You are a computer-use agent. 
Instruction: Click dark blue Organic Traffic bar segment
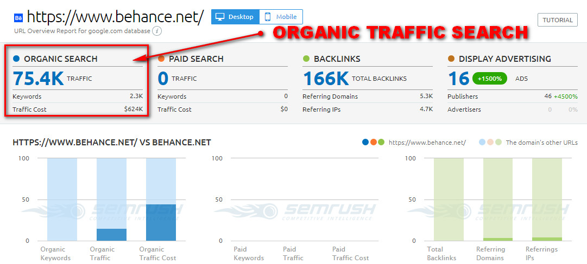[x=111, y=235]
